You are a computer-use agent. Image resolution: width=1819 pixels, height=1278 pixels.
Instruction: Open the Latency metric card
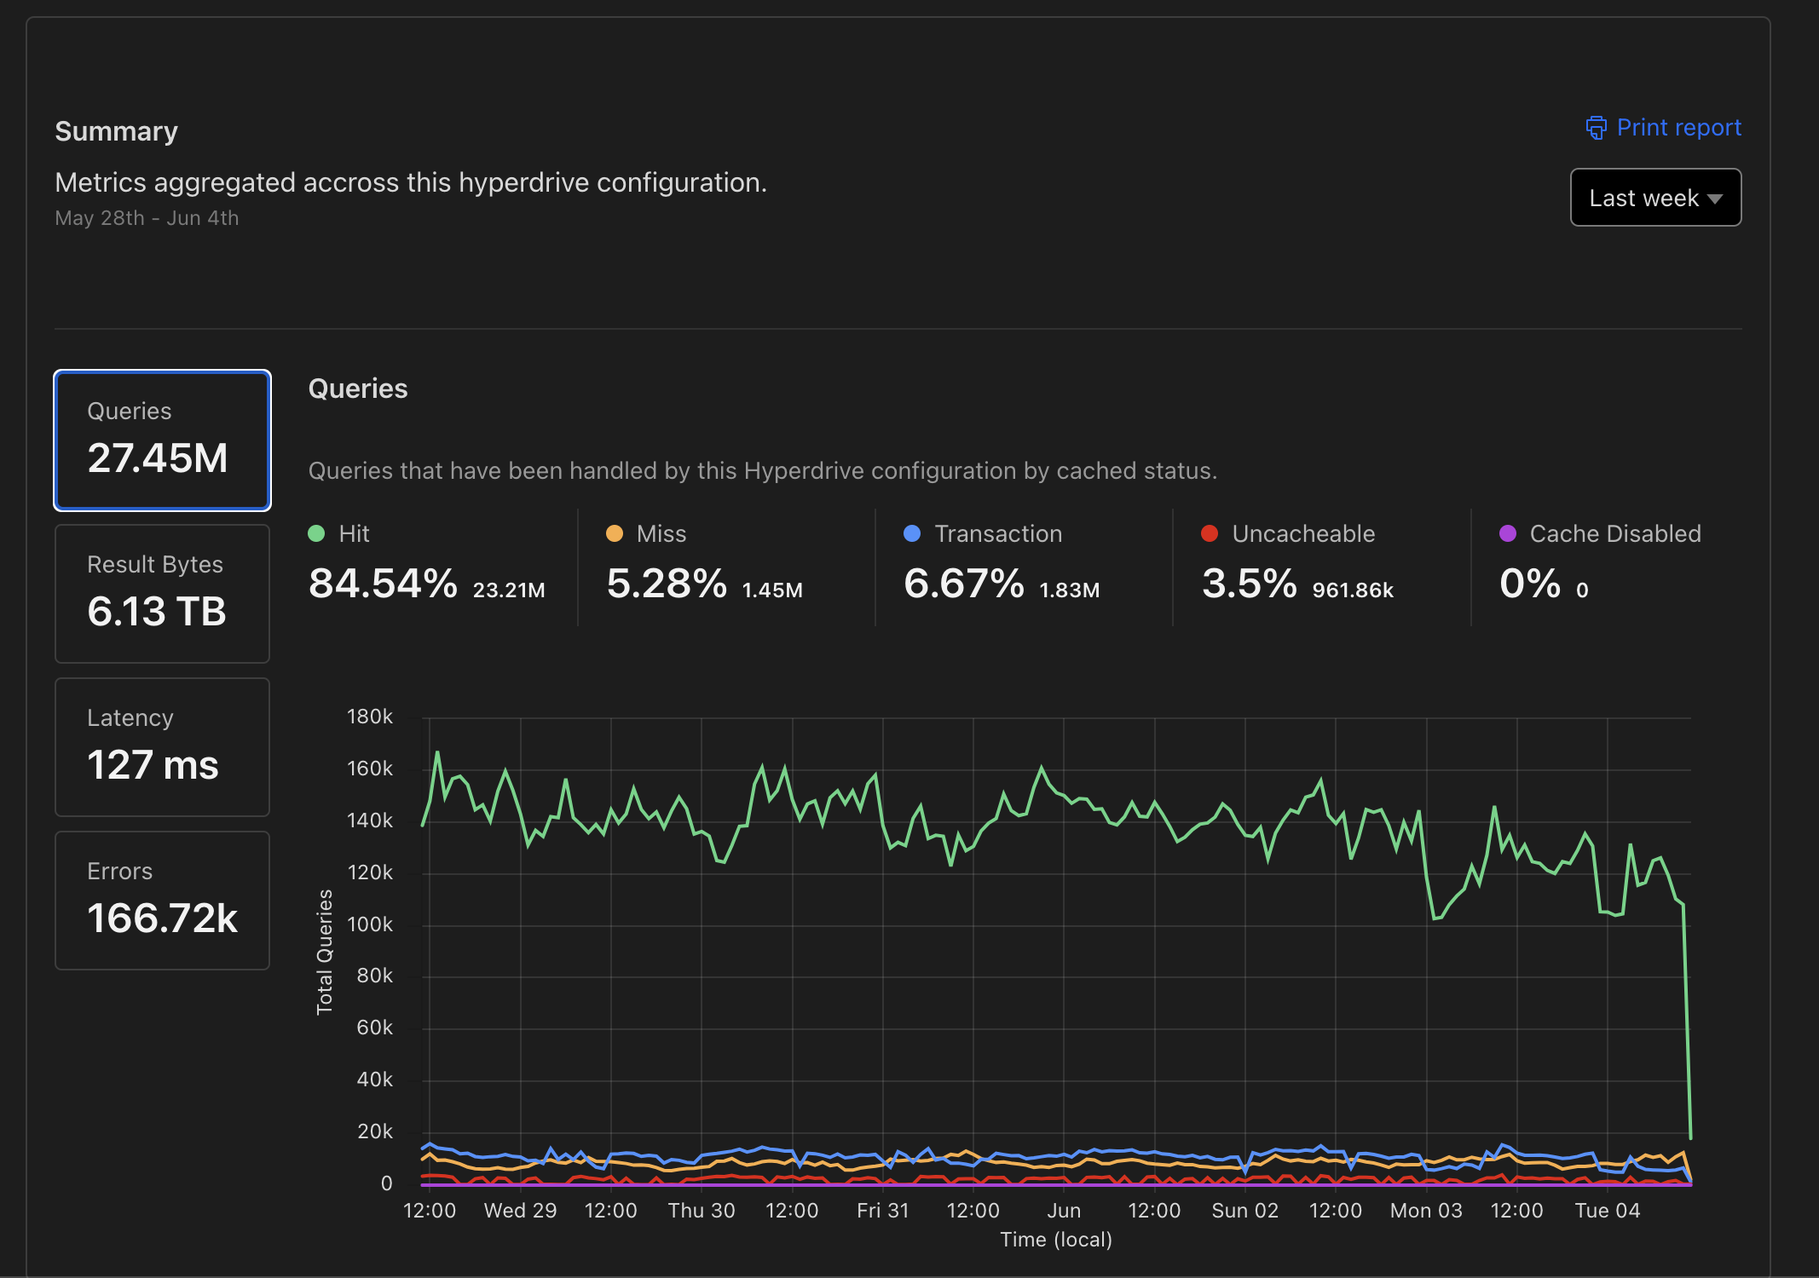click(162, 747)
